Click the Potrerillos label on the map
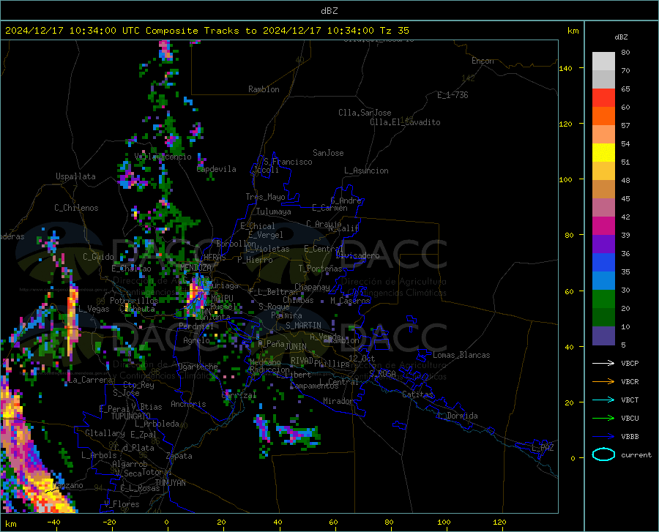 134,301
